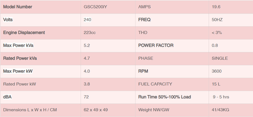The height and width of the screenshot is (117, 253).
Task: Select the POWER FACTOR label
Action: [156, 45]
